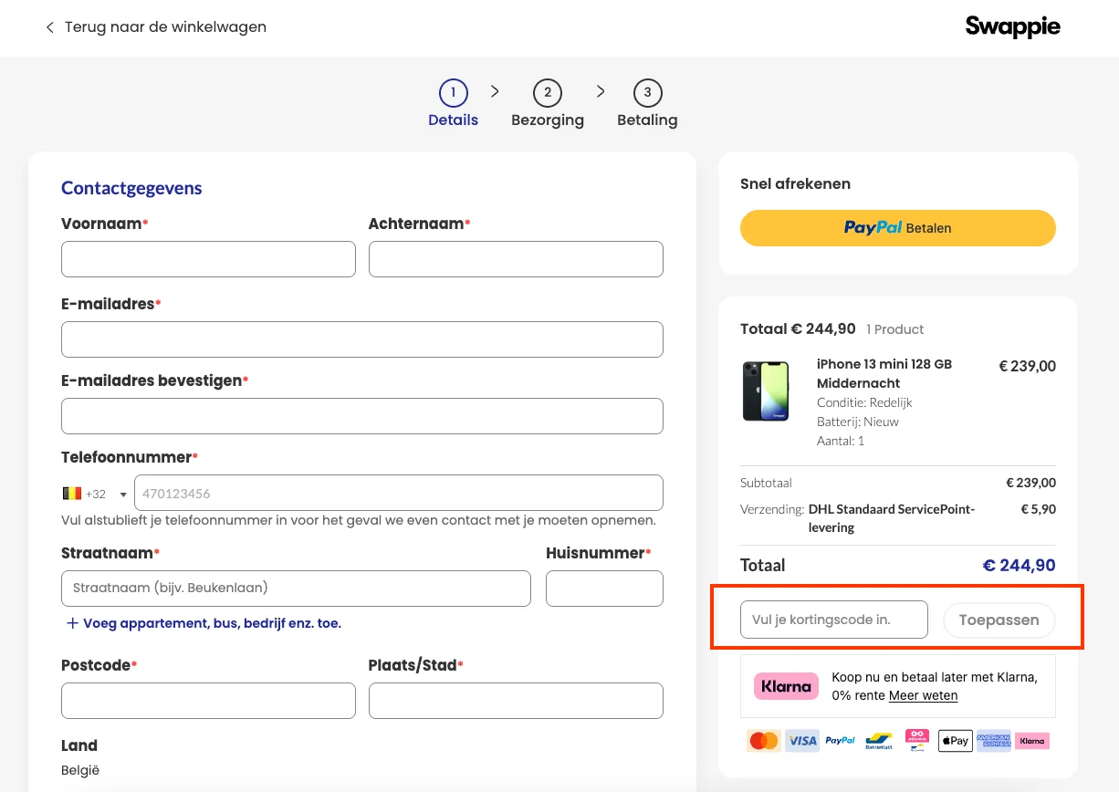
Task: Click the 1 Product label
Action: point(895,329)
